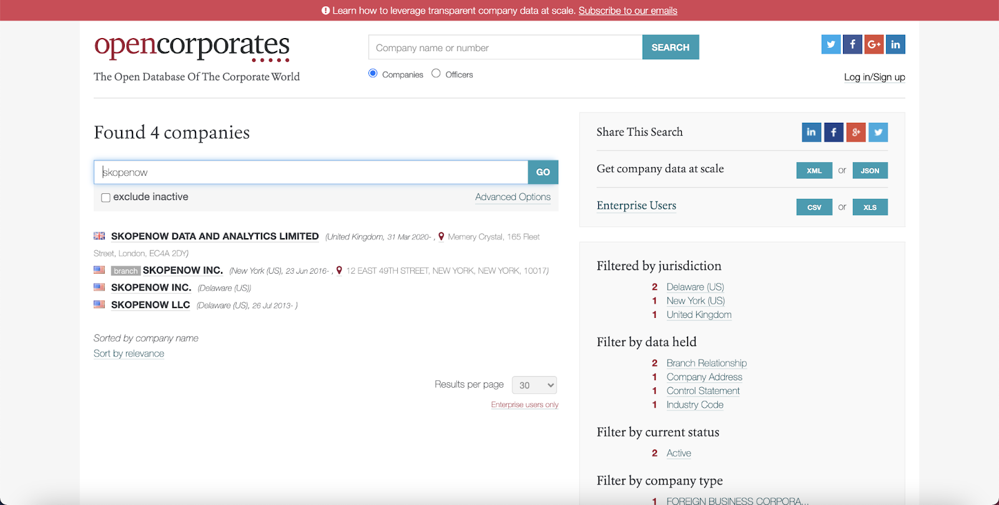Filter by Company Address data
This screenshot has width=999, height=505.
tap(704, 377)
